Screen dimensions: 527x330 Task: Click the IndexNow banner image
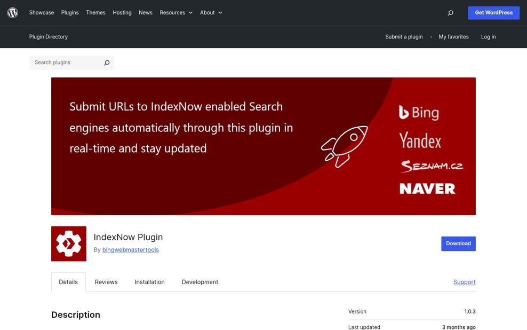tap(263, 146)
